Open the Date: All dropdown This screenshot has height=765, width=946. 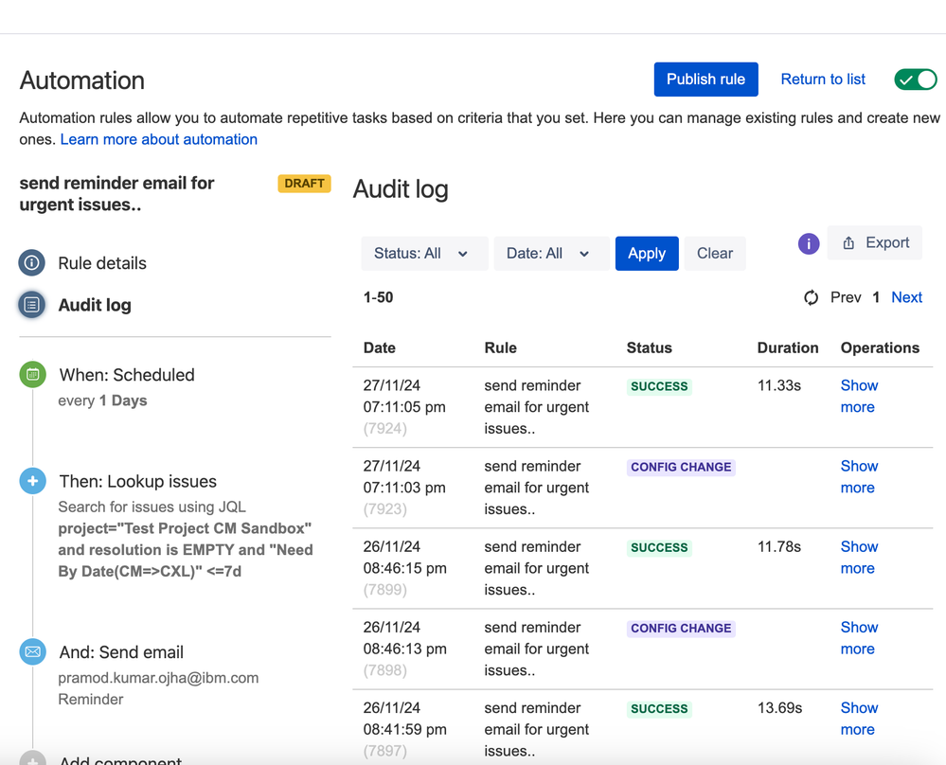point(549,254)
